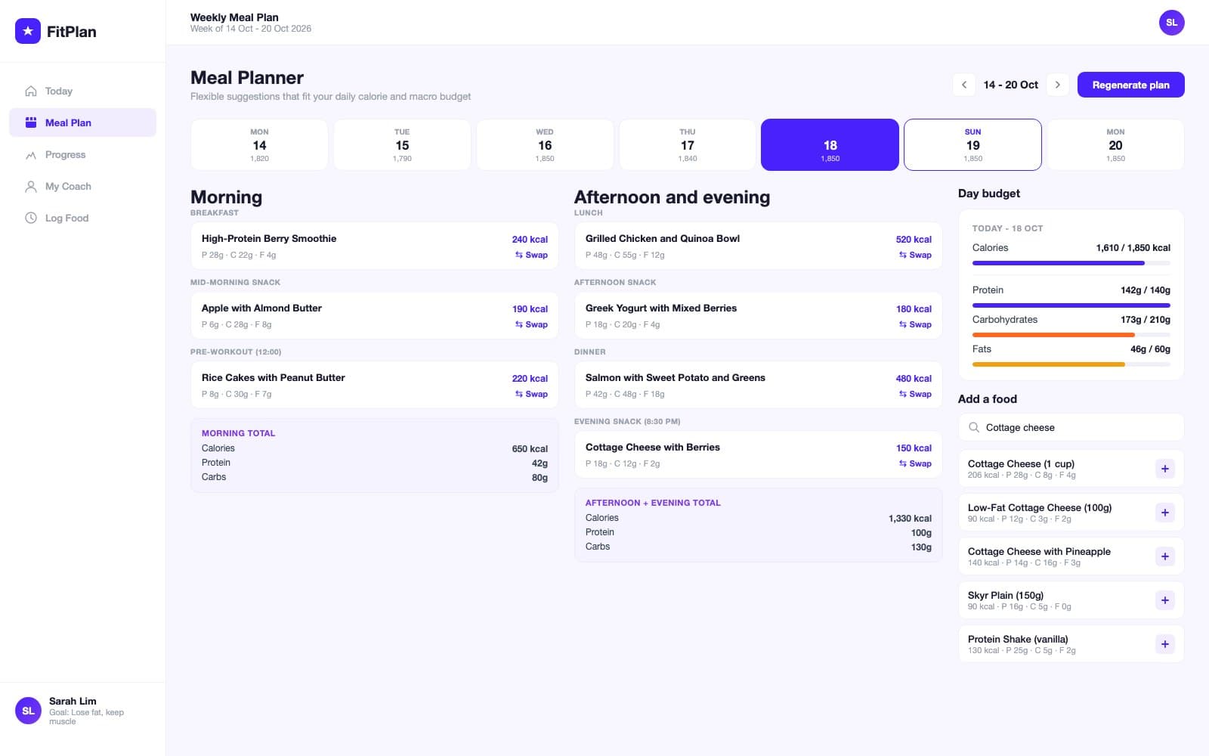This screenshot has height=756, width=1209.
Task: Click the Add a food search field
Action: [x=1071, y=427]
